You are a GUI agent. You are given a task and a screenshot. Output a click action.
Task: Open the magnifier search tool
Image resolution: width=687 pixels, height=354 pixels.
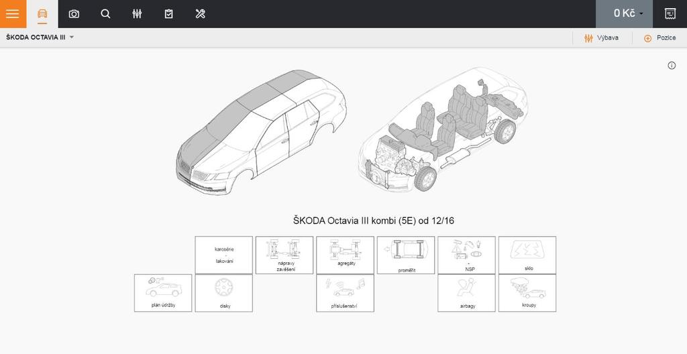pyautogui.click(x=105, y=13)
